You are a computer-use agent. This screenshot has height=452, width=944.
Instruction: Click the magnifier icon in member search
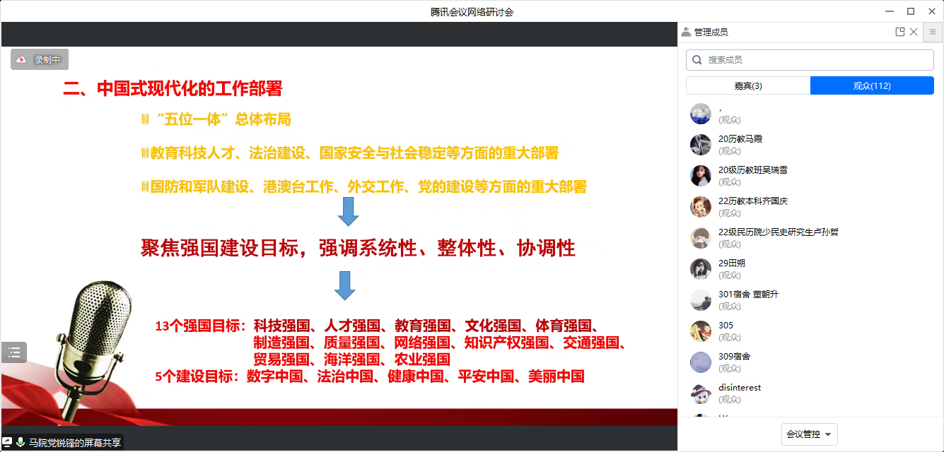click(697, 60)
